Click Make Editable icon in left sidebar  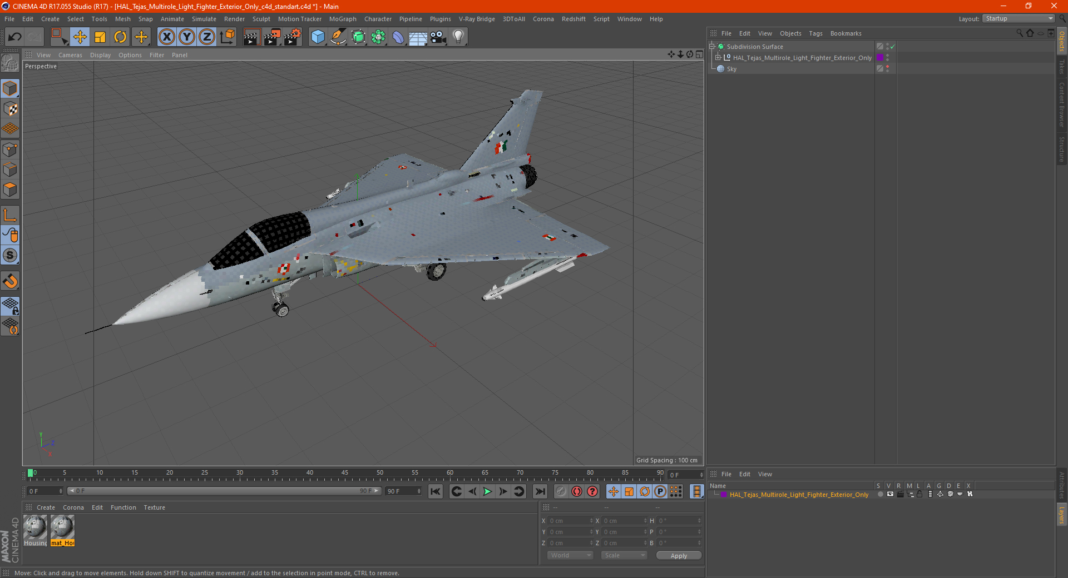[11, 63]
